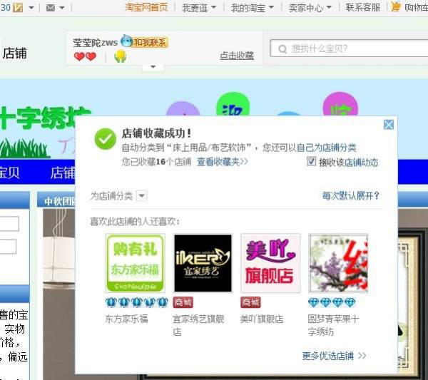Expand the 为店铺分类 dropdown arrow
Viewport: 428px width, 380px height.
point(142,195)
